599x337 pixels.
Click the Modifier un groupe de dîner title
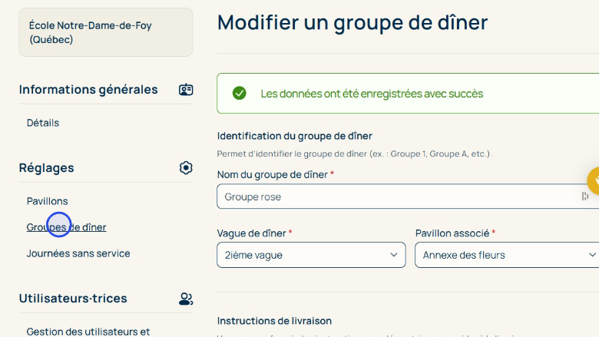(352, 22)
